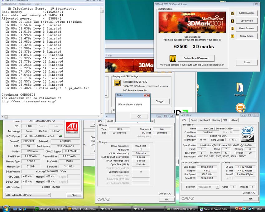Switch to the SPD tab in CPU-Z
The width and height of the screenshot is (265, 212).
[225, 120]
